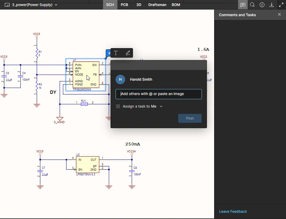Switch to the PCB tab
Image resolution: width=286 pixels, height=219 pixels.
124,5
